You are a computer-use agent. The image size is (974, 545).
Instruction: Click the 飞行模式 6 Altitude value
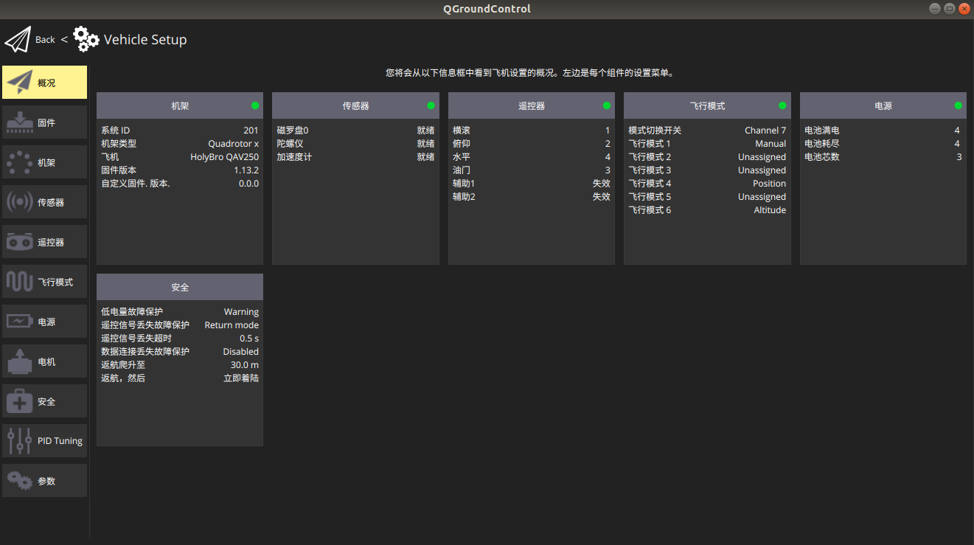[770, 210]
